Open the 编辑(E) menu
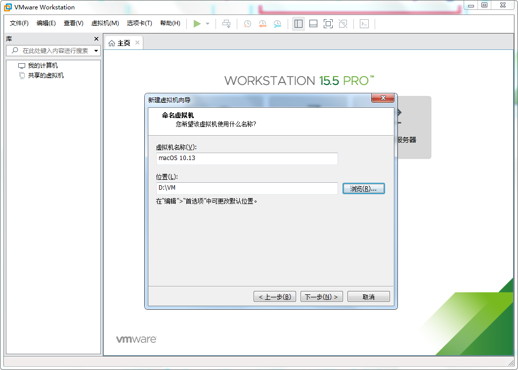The height and width of the screenshot is (370, 518). coord(46,23)
